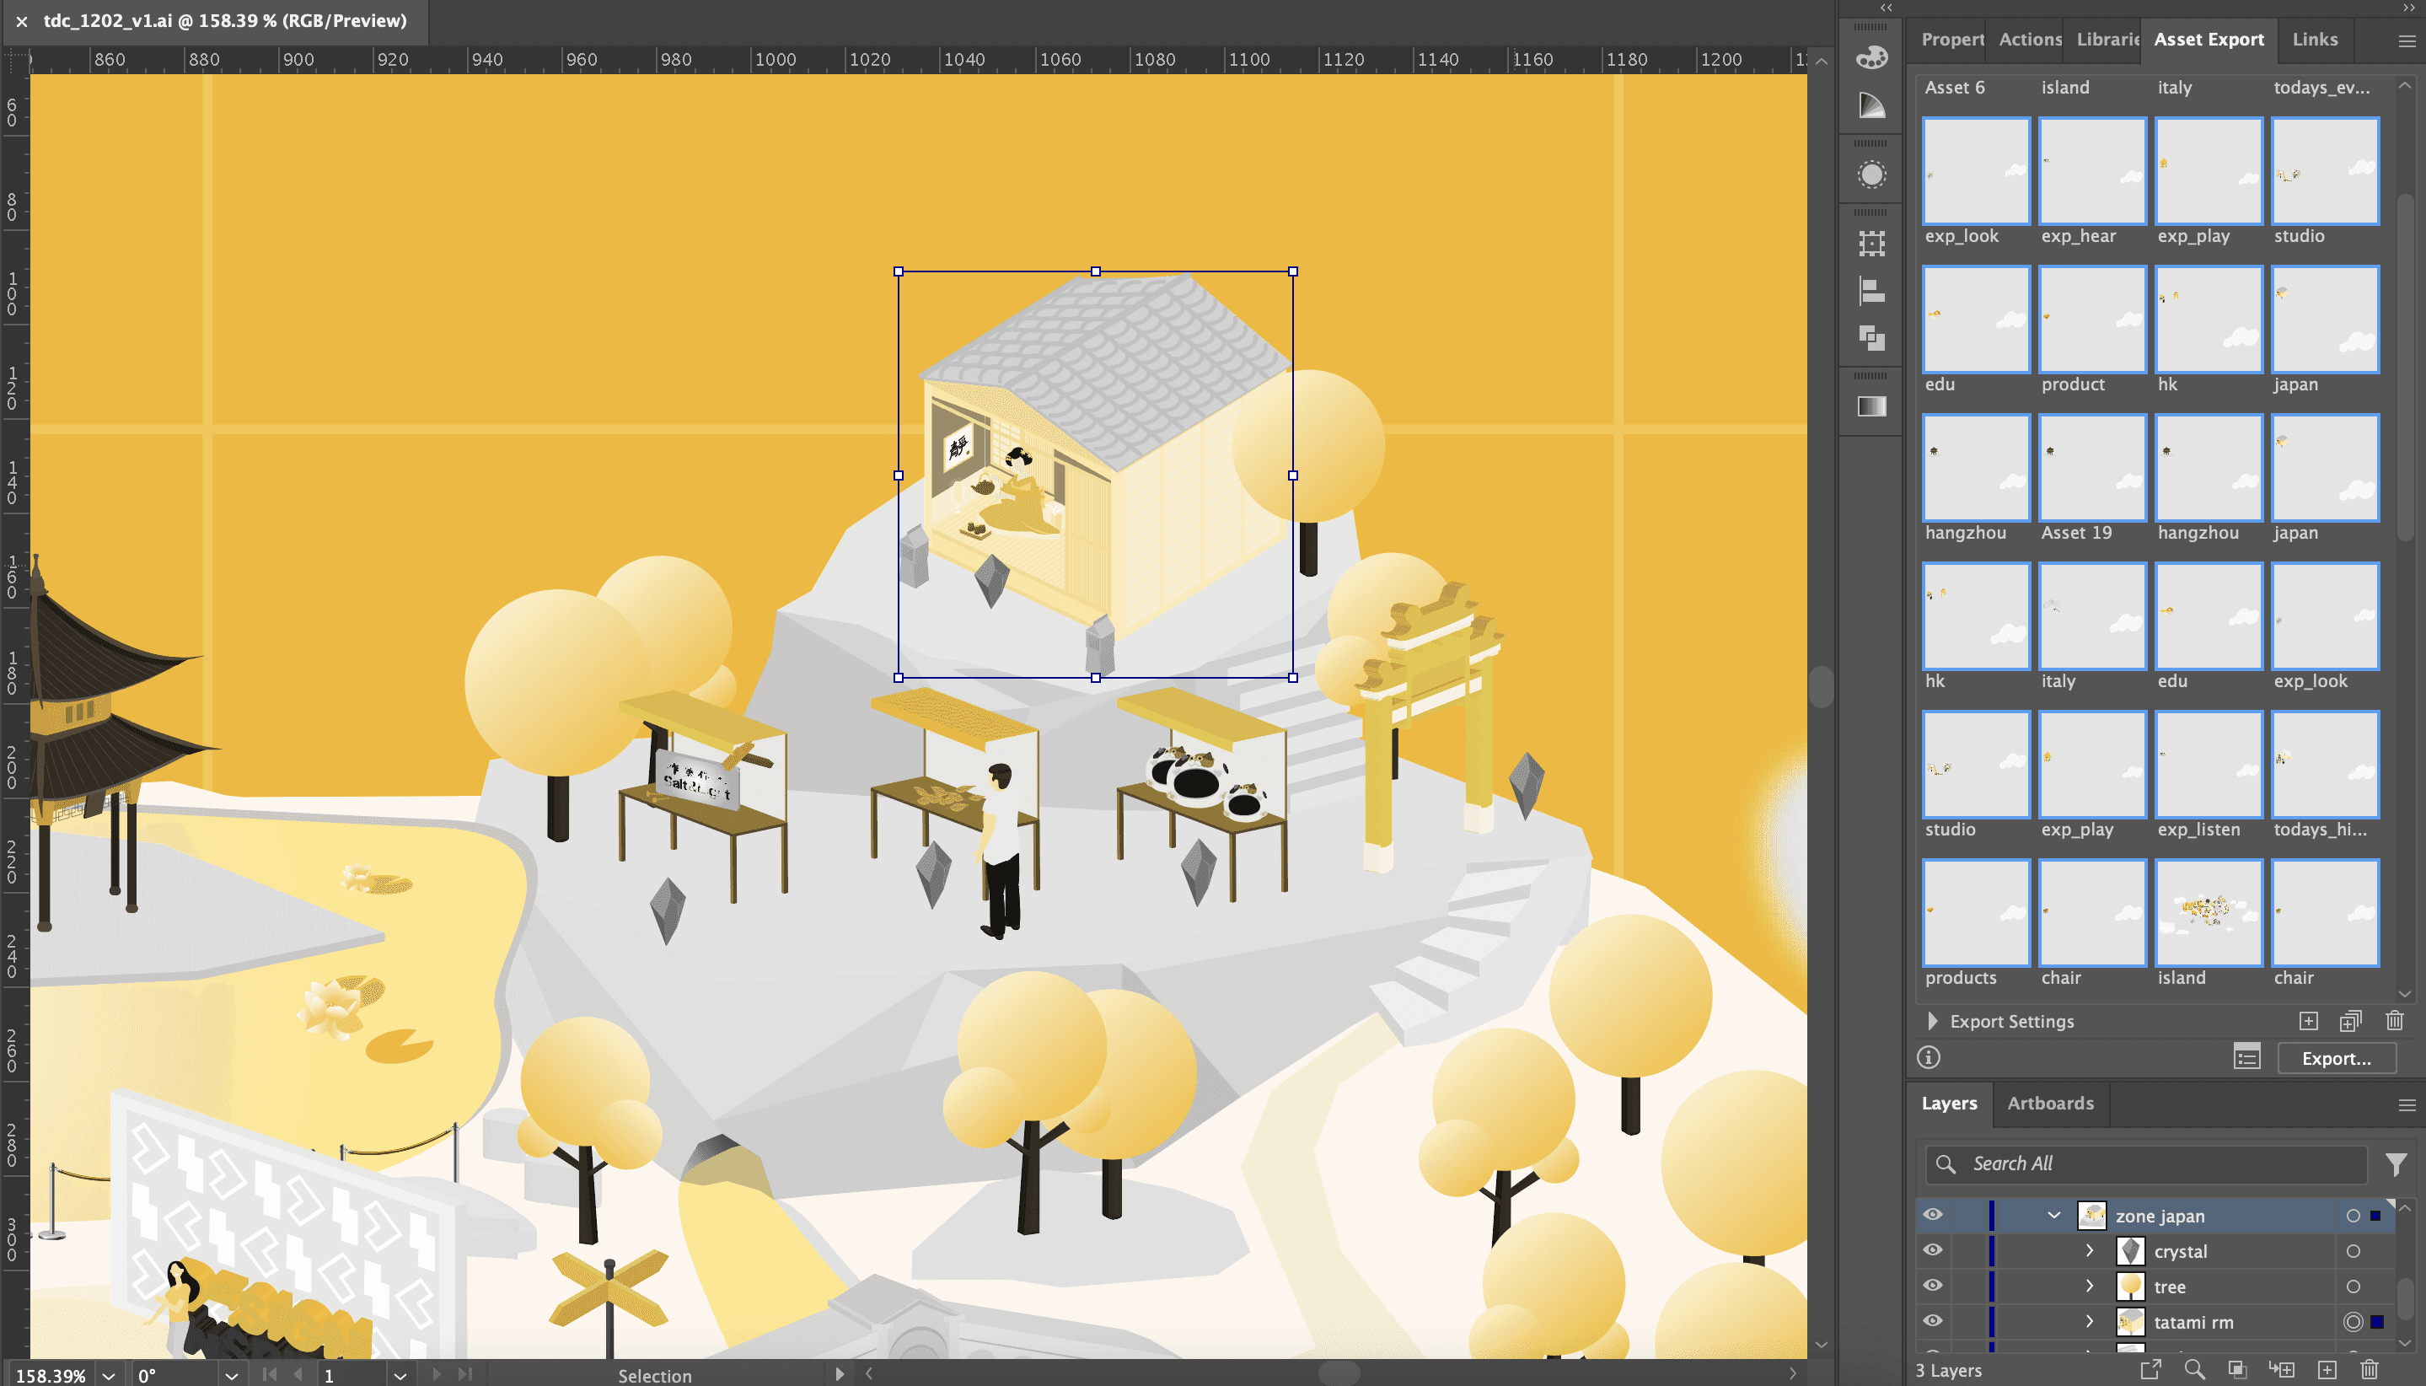The height and width of the screenshot is (1386, 2426).
Task: Click target circle for zone japan layer
Action: click(x=2353, y=1216)
